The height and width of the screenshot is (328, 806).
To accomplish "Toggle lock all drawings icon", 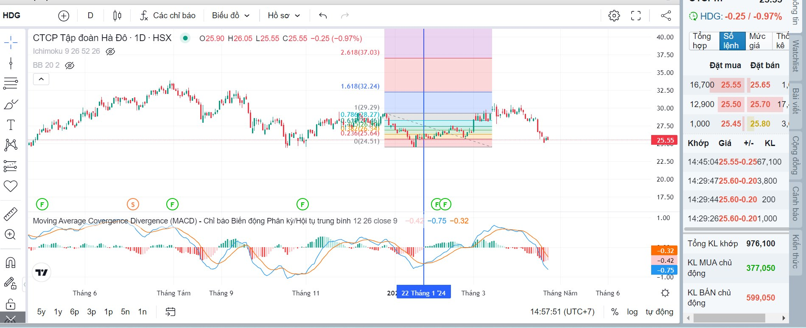I will [11, 304].
